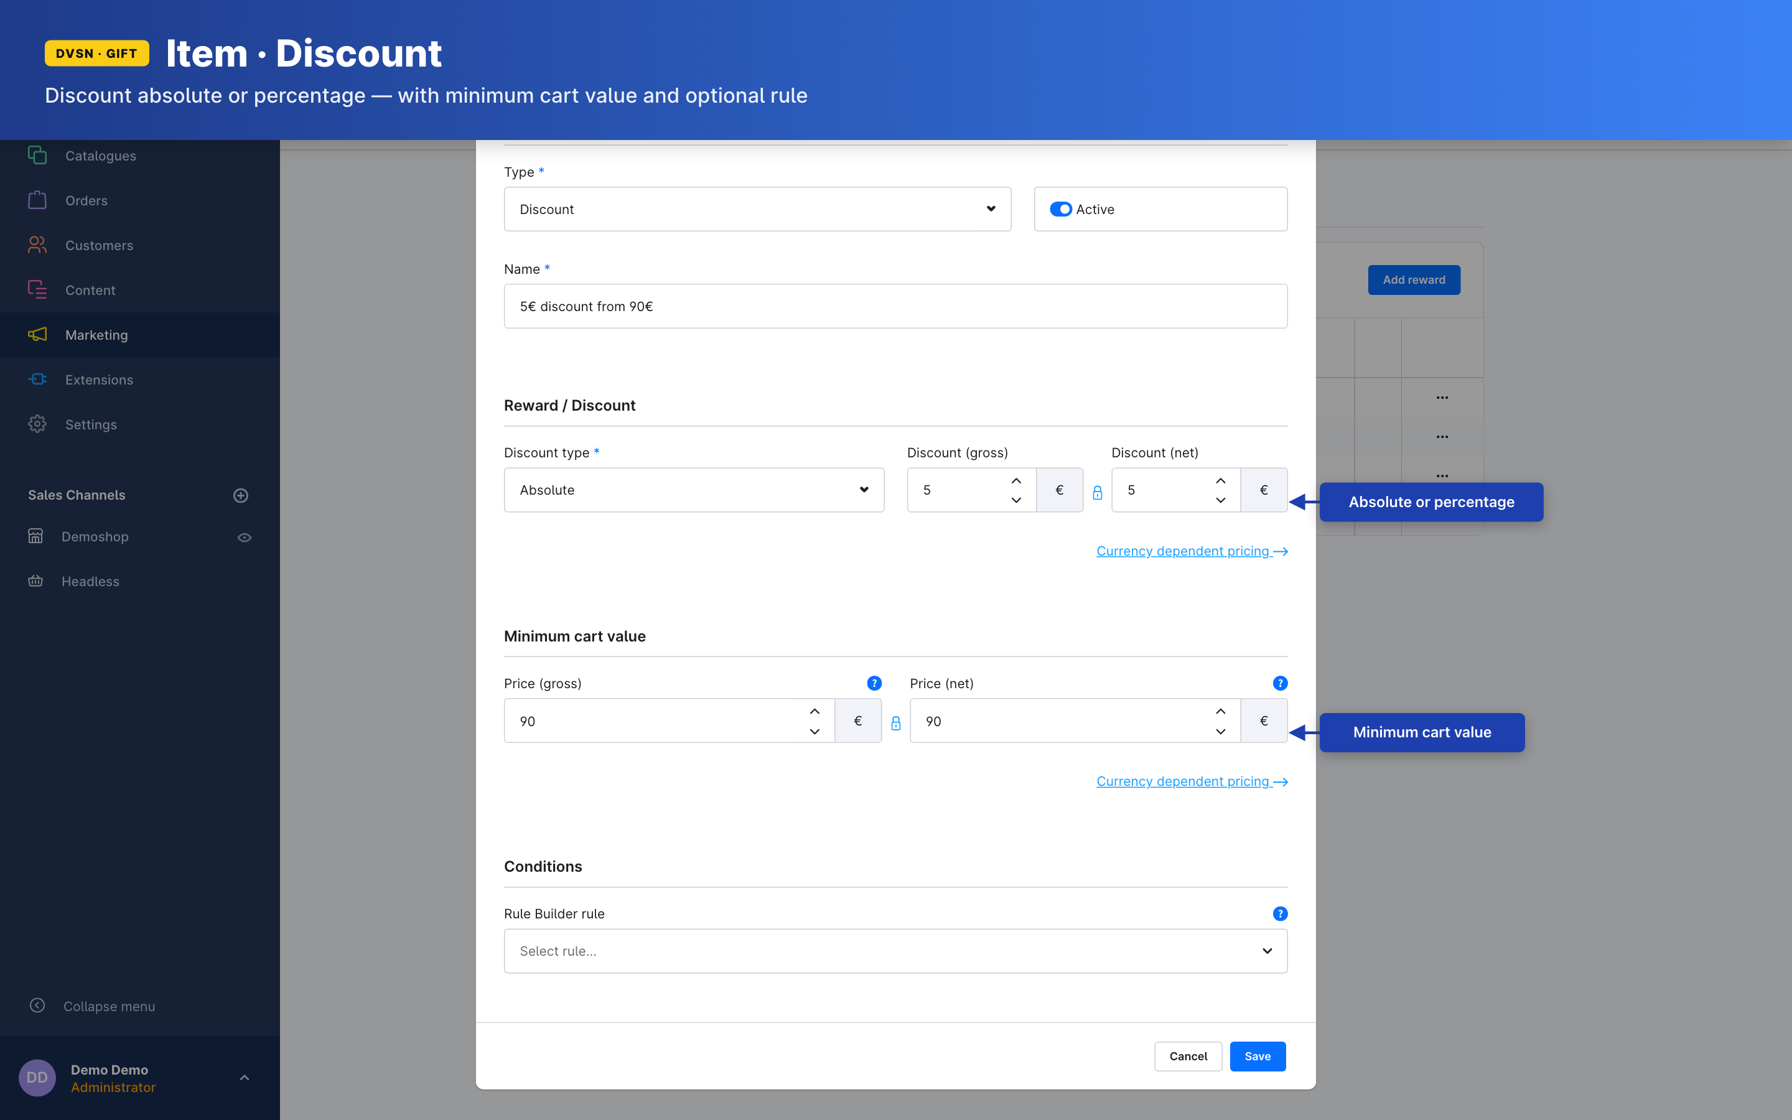Toggle the Active switch off
This screenshot has height=1120, width=1792.
click(1060, 210)
